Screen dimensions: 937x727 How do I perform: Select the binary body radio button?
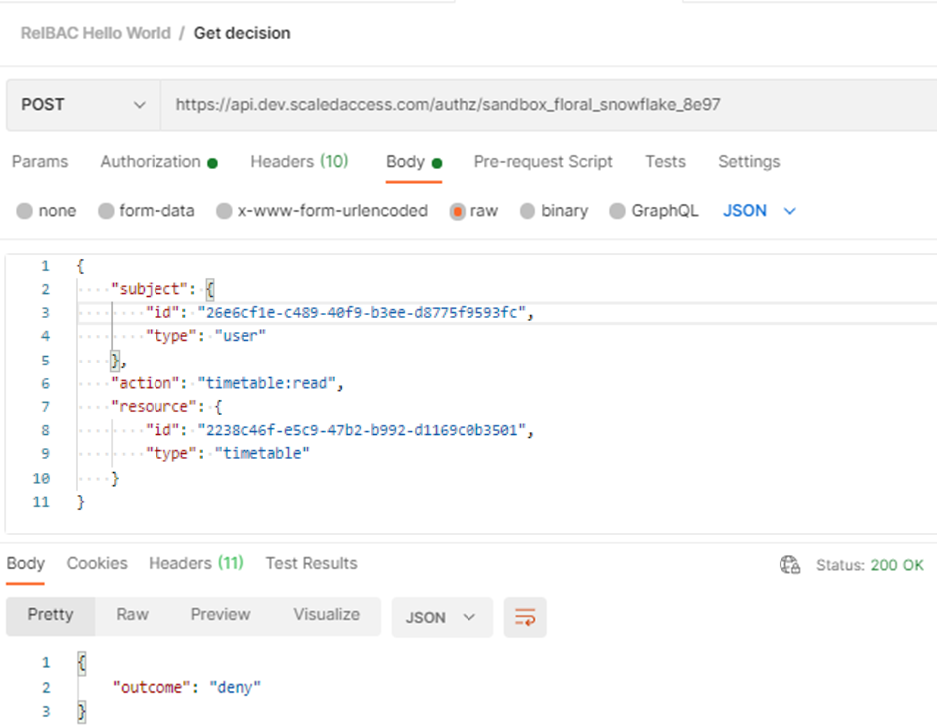(528, 211)
